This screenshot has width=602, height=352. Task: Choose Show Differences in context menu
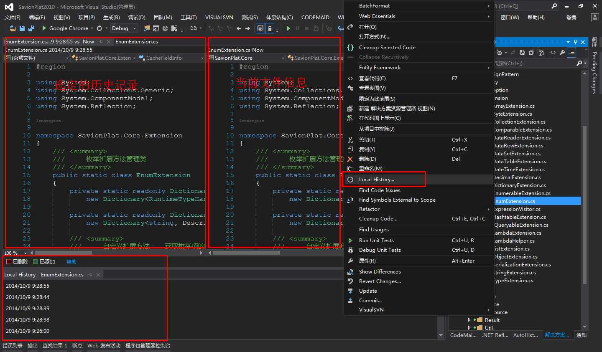418,272
